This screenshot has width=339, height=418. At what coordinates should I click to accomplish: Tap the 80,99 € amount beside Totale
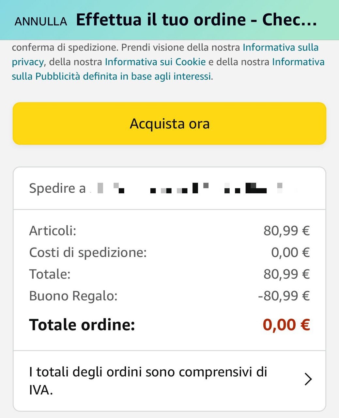tap(286, 274)
